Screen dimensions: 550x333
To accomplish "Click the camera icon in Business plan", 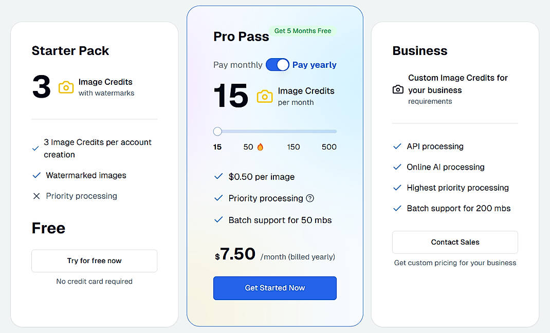I will coord(397,89).
